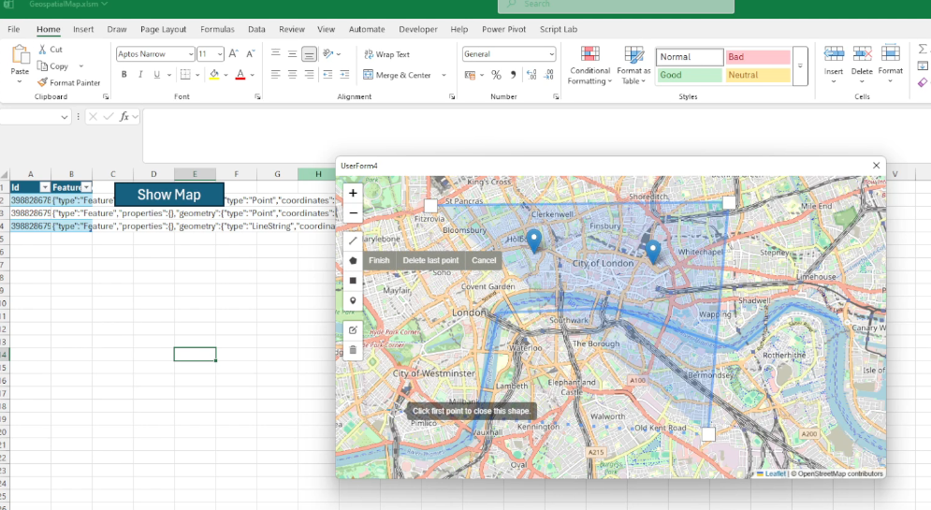Align text left

tap(275, 75)
